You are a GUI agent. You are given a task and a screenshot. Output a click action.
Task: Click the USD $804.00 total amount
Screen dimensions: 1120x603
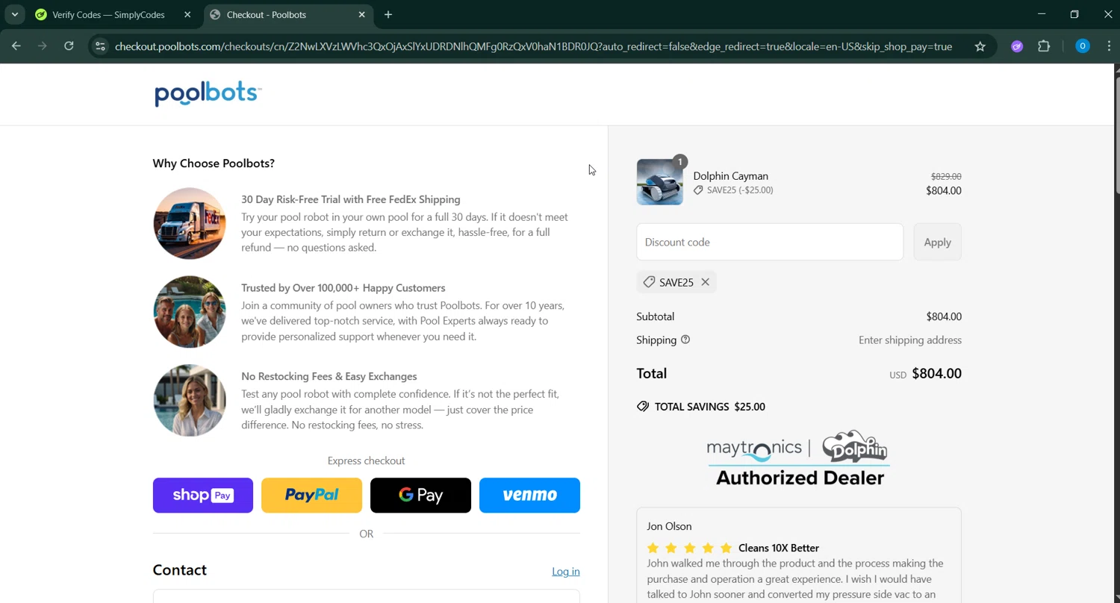click(925, 374)
